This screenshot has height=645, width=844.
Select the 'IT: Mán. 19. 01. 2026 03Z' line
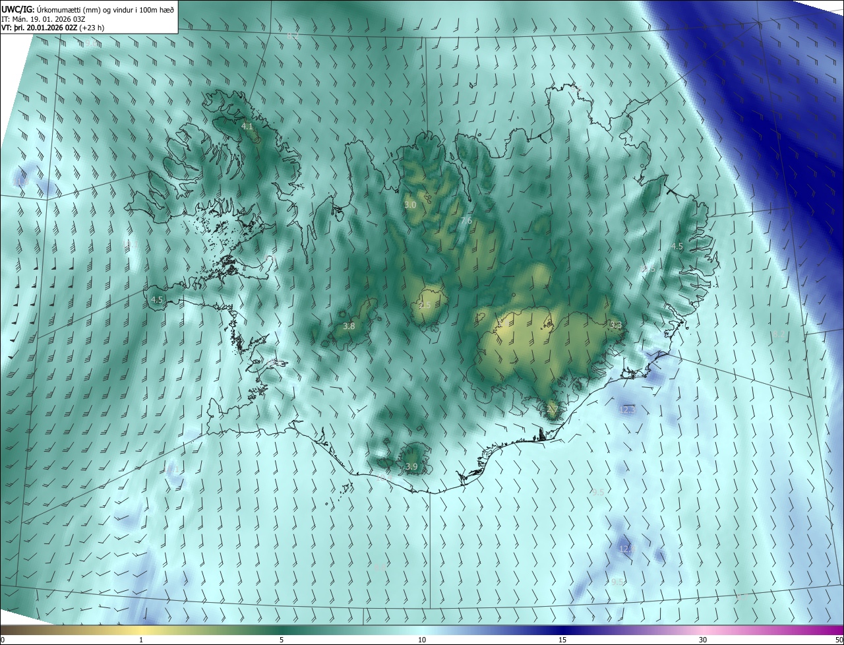point(43,19)
